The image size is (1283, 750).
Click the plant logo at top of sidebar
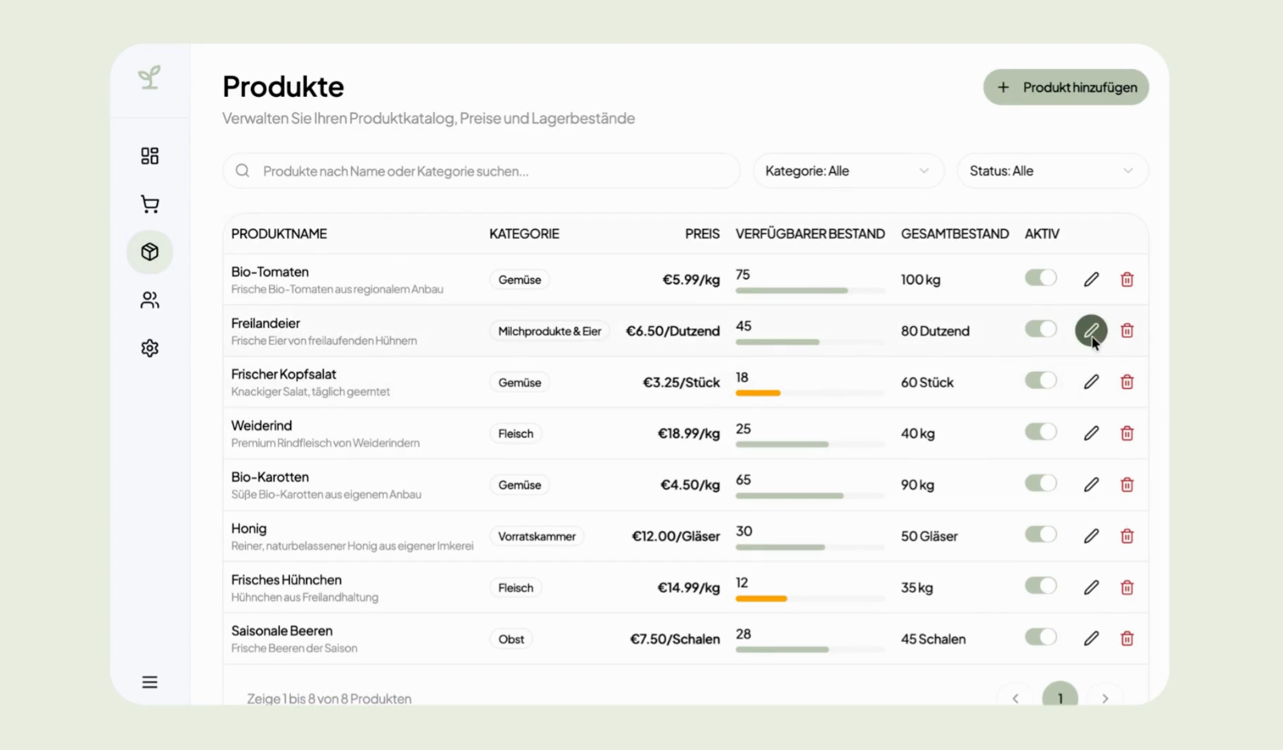[x=149, y=78]
